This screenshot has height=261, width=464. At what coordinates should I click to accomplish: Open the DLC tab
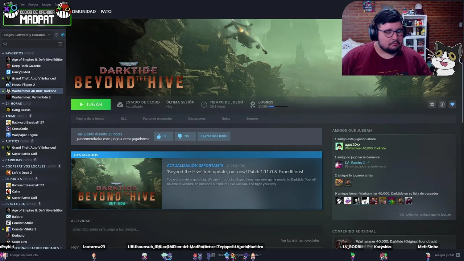click(124, 119)
